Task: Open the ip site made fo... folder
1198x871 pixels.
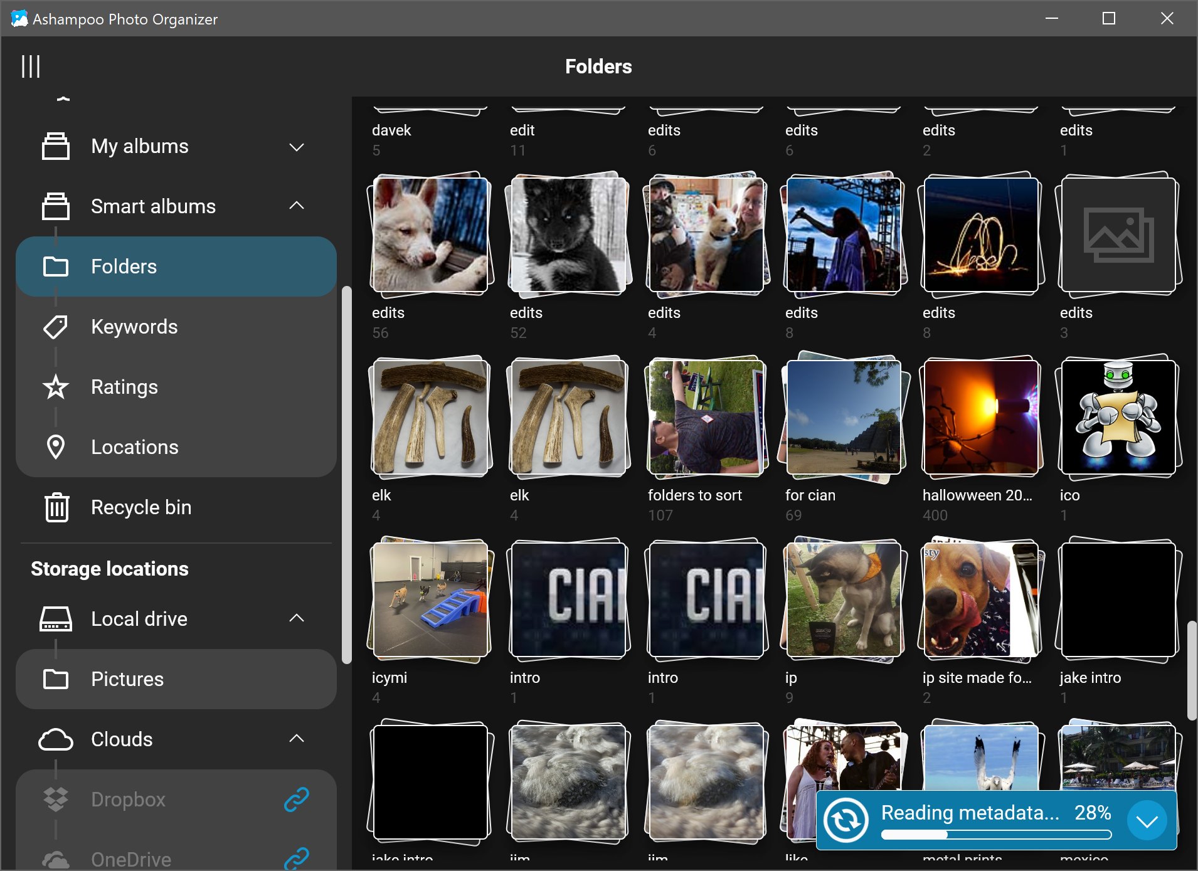Action: coord(981,599)
